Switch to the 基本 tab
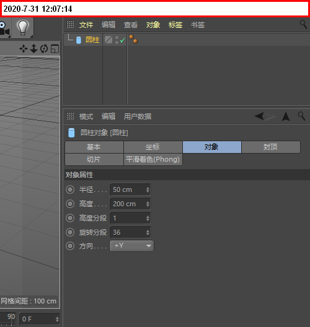This screenshot has width=310, height=327. click(x=94, y=147)
